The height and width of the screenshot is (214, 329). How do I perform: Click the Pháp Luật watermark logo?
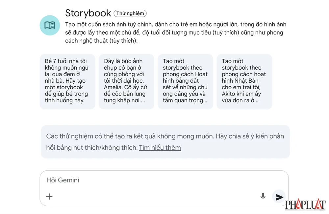[x=305, y=204]
